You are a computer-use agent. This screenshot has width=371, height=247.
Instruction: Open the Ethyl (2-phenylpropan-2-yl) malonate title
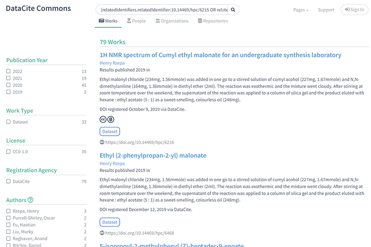click(x=153, y=155)
